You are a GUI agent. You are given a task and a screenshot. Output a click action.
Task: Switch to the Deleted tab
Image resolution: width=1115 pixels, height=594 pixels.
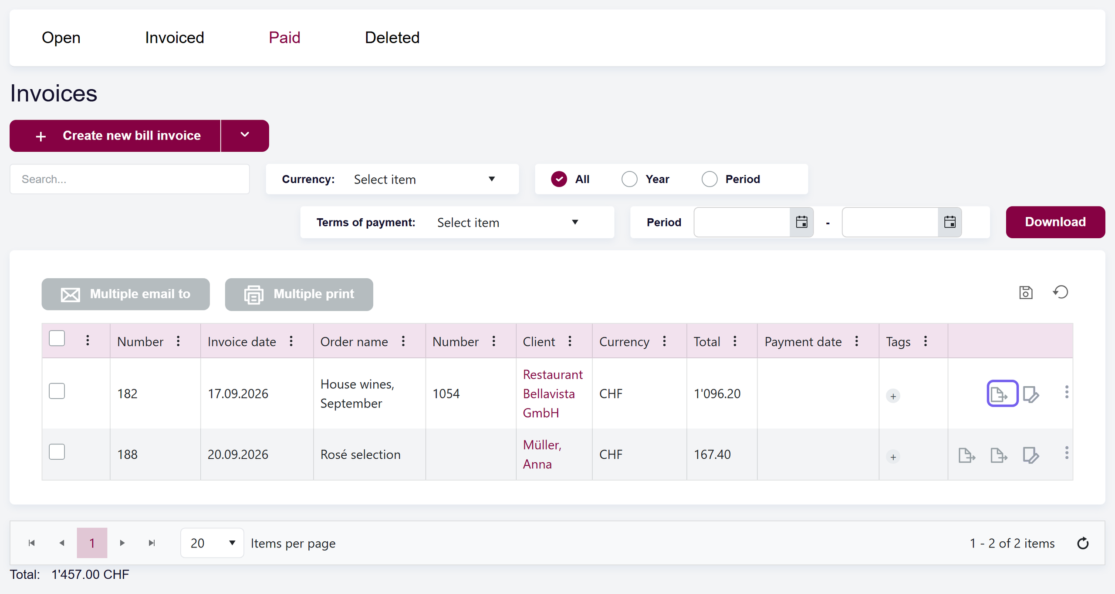pos(392,38)
